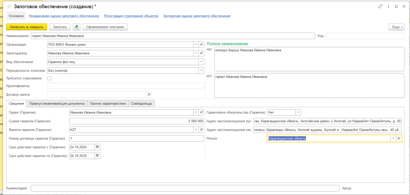Image resolution: width=410 pixels, height=195 pixels.
Task: Open the Прочие характеристики tab
Action: (x=108, y=103)
